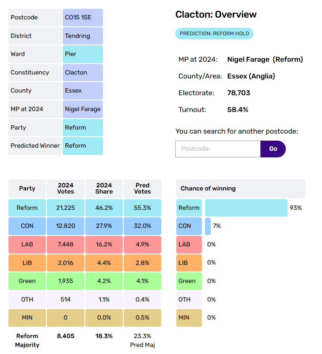Select the Green party row label
Viewport: 322px width, 354px height.
tap(27, 281)
